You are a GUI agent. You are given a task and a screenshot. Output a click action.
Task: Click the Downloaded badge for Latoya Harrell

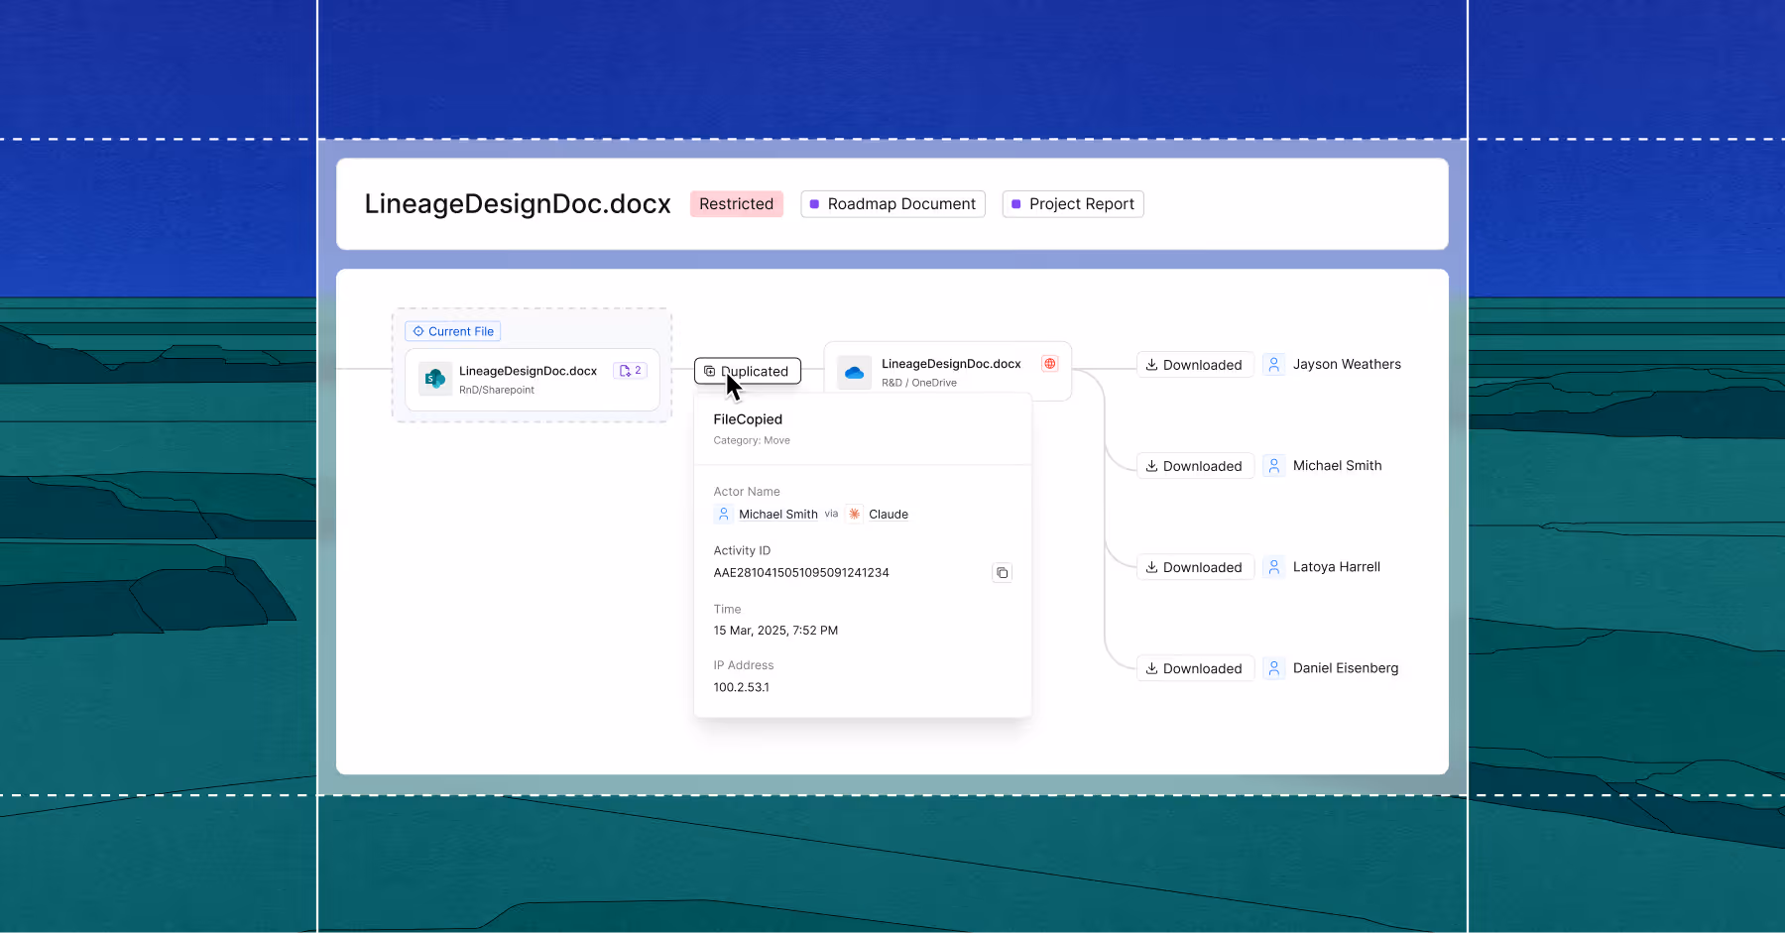[1195, 567]
